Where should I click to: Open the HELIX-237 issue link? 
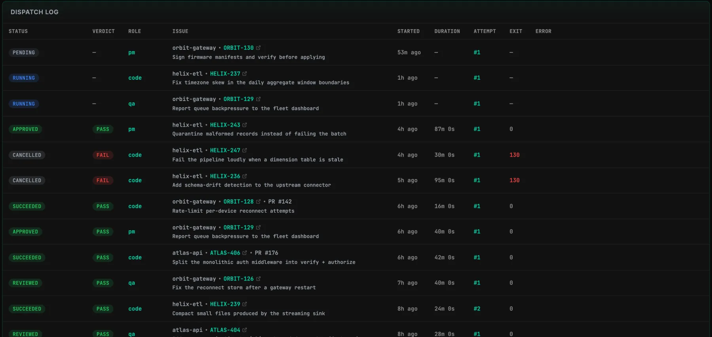point(225,74)
